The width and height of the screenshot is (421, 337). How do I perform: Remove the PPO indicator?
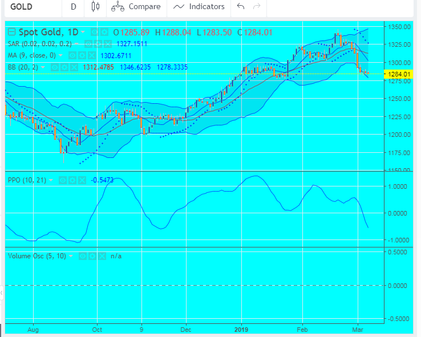[x=82, y=180]
